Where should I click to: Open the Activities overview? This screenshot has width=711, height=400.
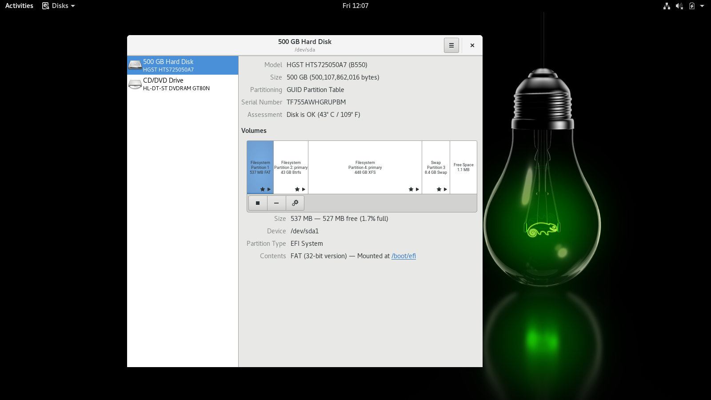pyautogui.click(x=19, y=6)
